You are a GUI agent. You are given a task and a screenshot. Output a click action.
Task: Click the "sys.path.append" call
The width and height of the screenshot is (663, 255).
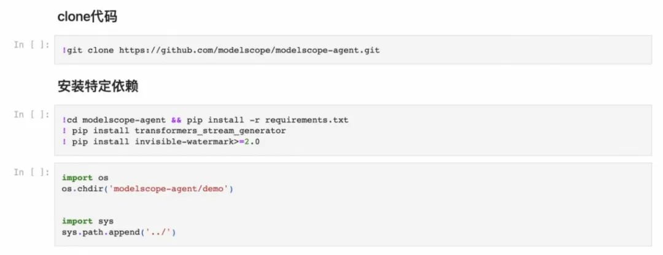click(x=98, y=232)
